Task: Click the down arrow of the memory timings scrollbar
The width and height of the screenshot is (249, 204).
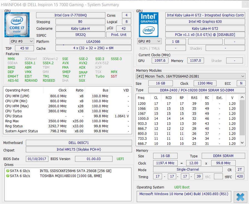Action: 242,143
